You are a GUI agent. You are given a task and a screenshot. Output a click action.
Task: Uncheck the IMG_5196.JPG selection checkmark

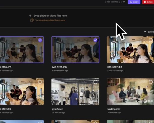point(40,40)
